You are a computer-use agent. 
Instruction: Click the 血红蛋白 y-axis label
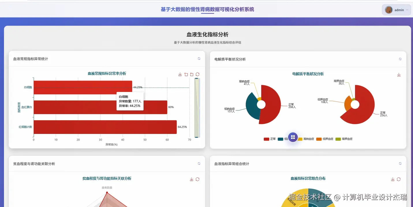27,107
